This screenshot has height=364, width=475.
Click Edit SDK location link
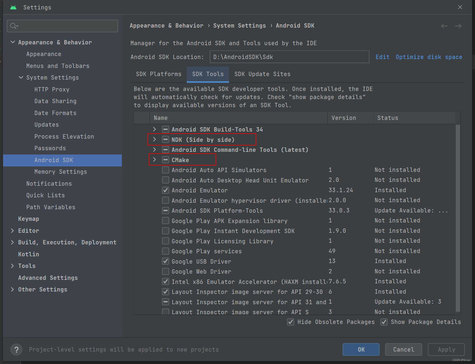[x=382, y=57]
